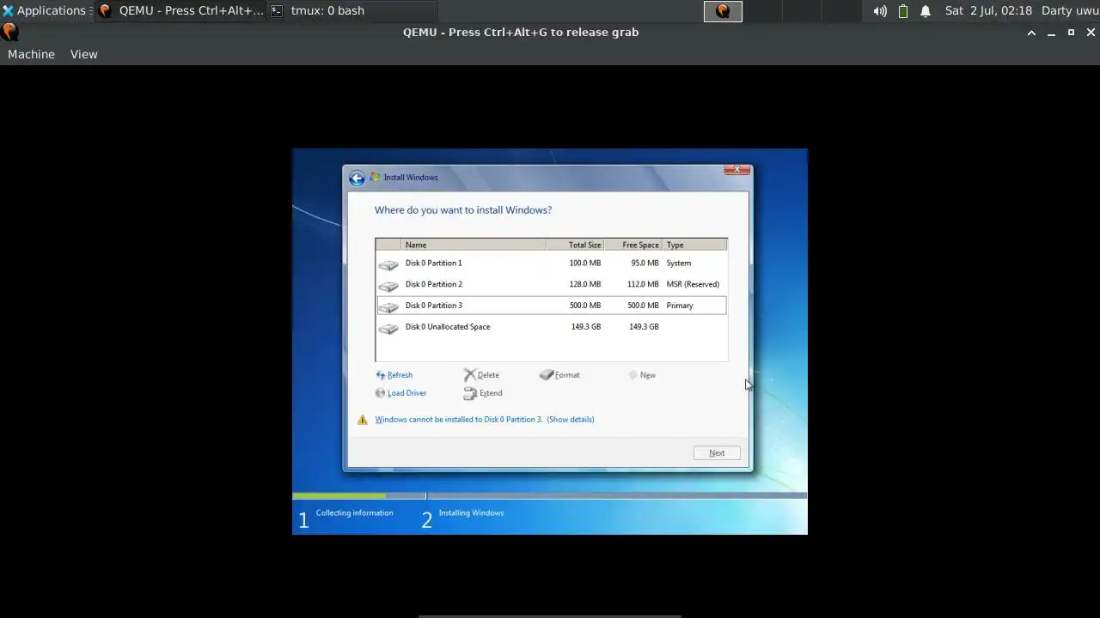
Task: Click the Unallocated Space drive icon
Action: point(388,328)
